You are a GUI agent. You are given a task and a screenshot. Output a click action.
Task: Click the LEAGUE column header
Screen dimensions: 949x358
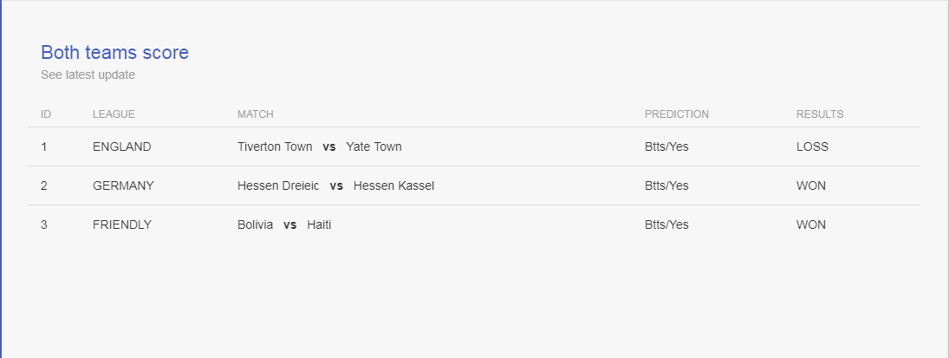tap(114, 114)
